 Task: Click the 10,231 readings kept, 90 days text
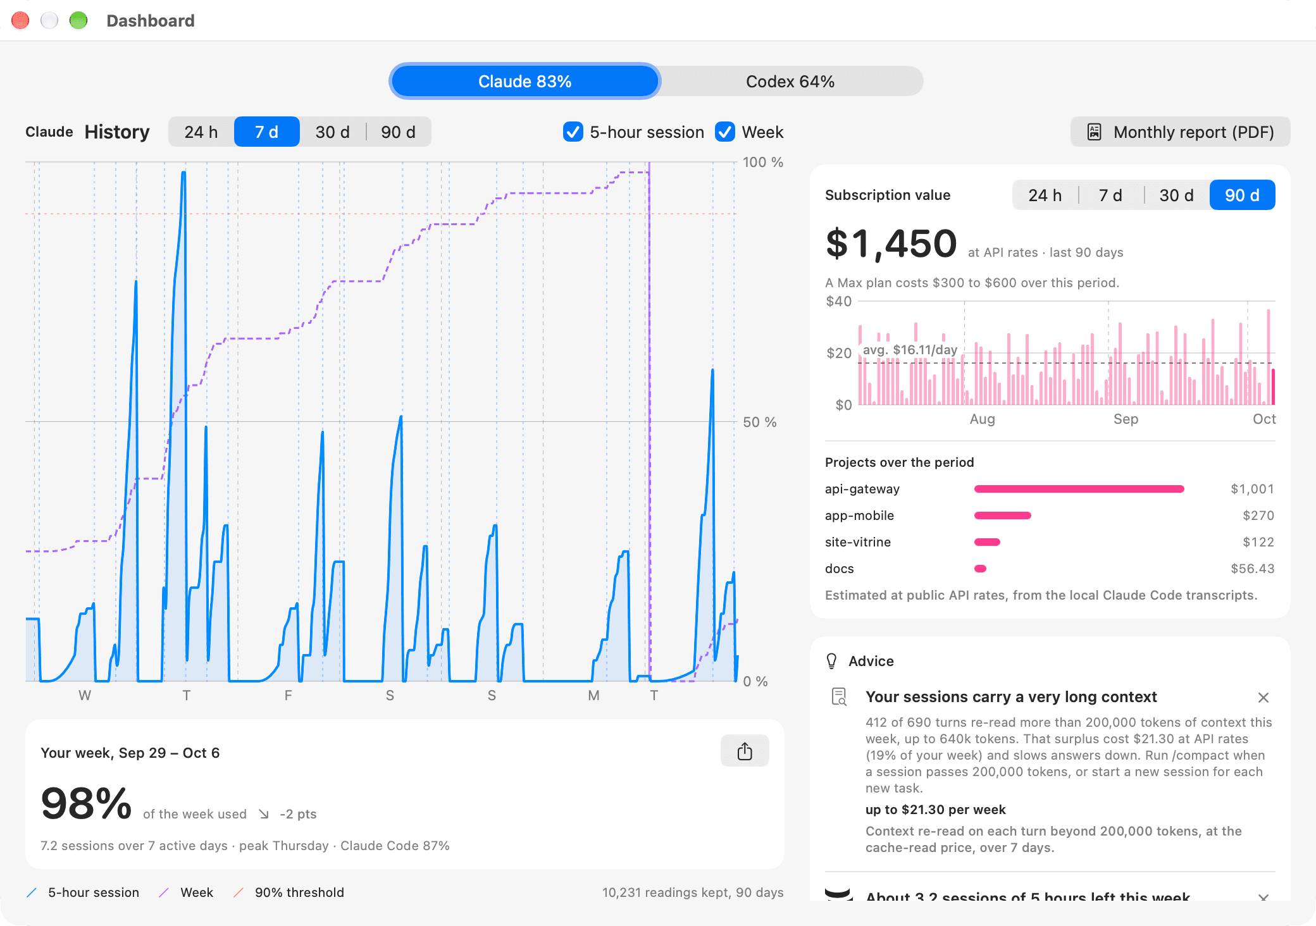pyautogui.click(x=693, y=892)
